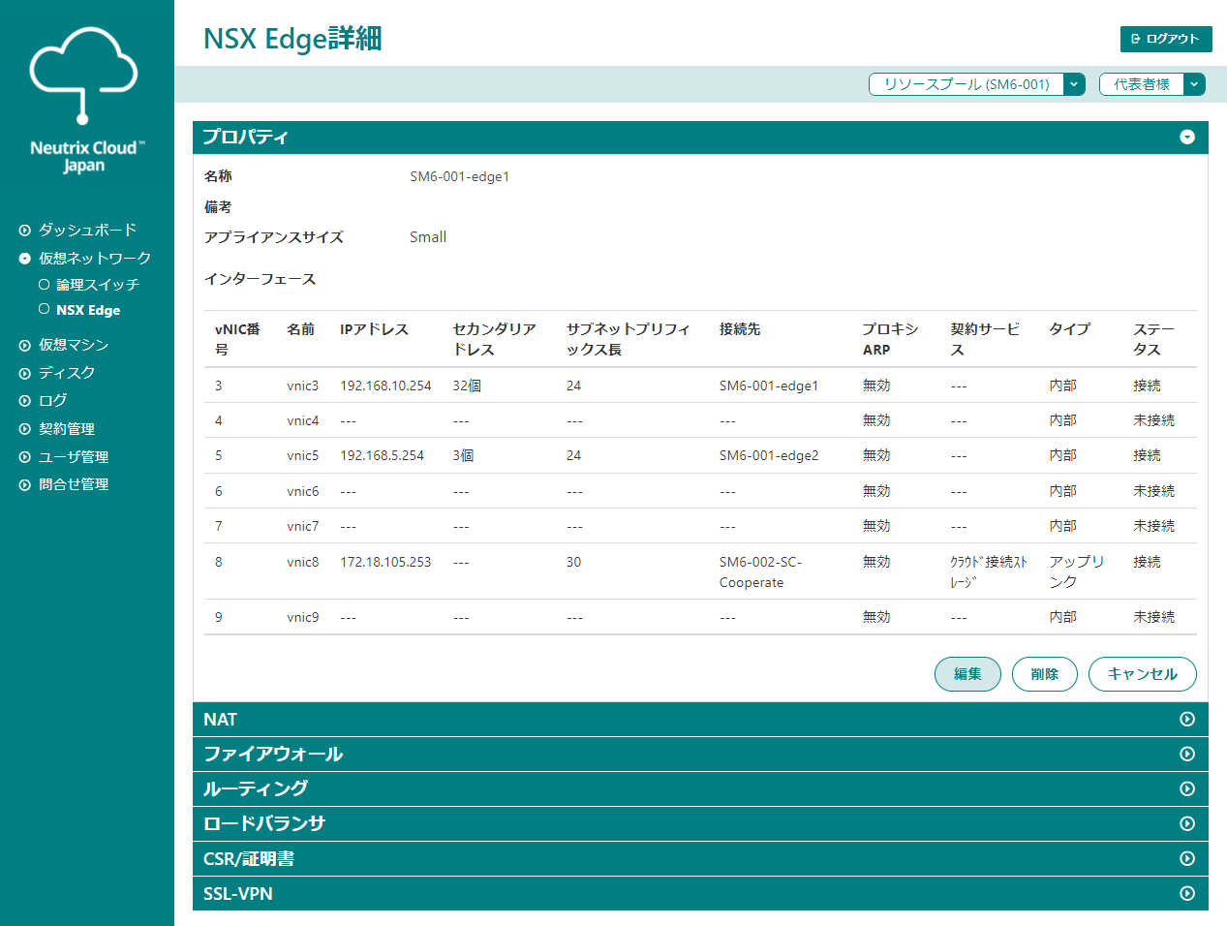Open the 代表者様 user dropdown
Image resolution: width=1227 pixels, height=926 pixels.
[1152, 84]
